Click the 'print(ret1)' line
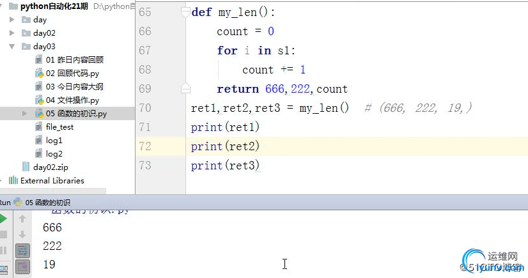Image resolution: width=528 pixels, height=278 pixels. pyautogui.click(x=225, y=127)
